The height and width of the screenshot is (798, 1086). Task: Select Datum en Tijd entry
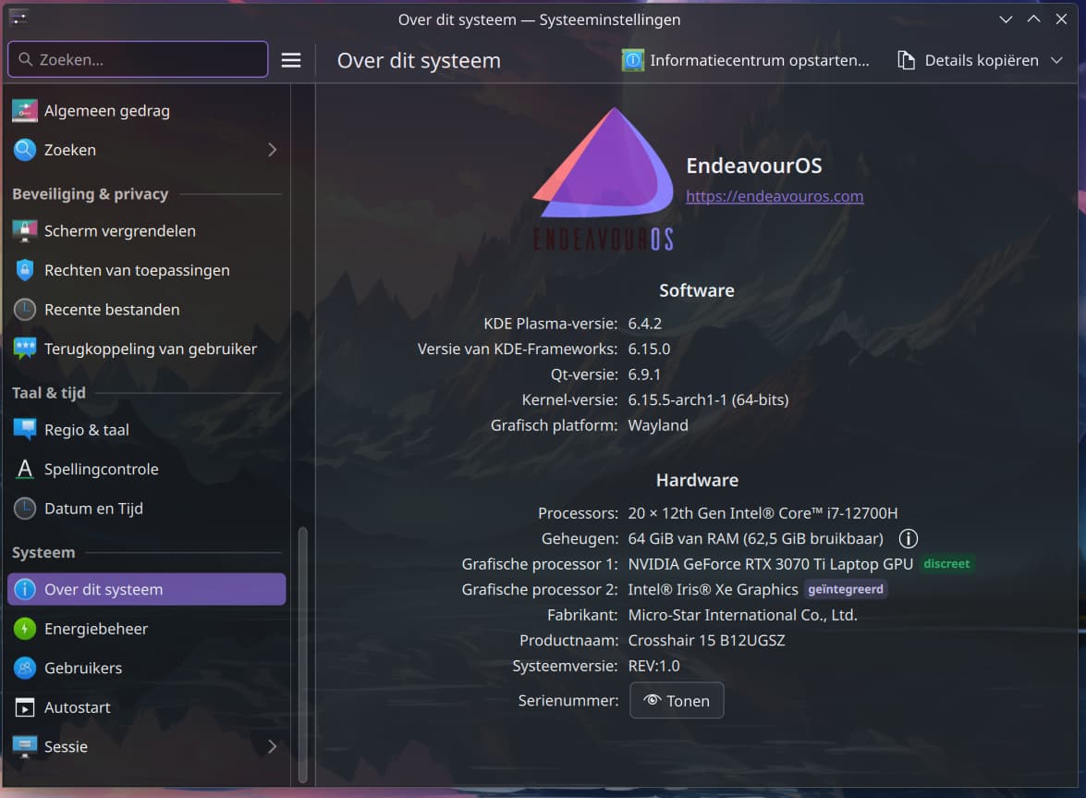tap(146, 509)
